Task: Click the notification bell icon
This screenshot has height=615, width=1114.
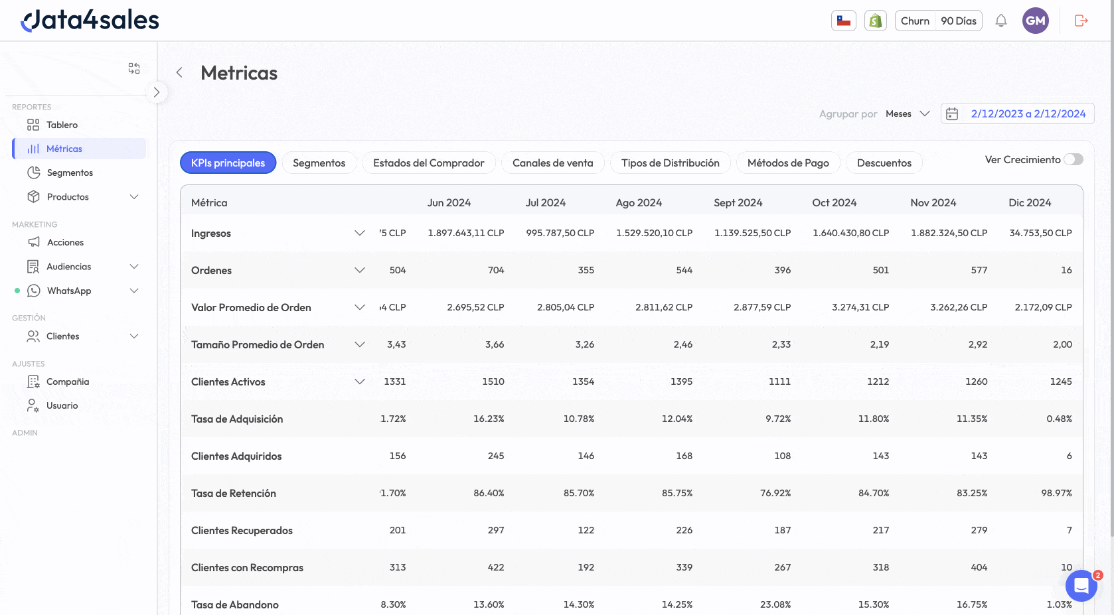Action: pyautogui.click(x=1000, y=21)
